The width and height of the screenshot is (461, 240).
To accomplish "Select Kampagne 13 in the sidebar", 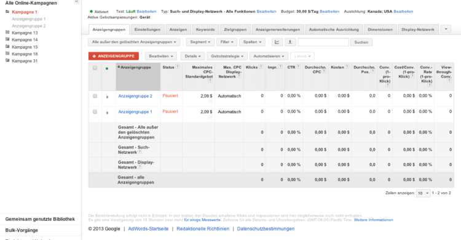I will coord(25,33).
